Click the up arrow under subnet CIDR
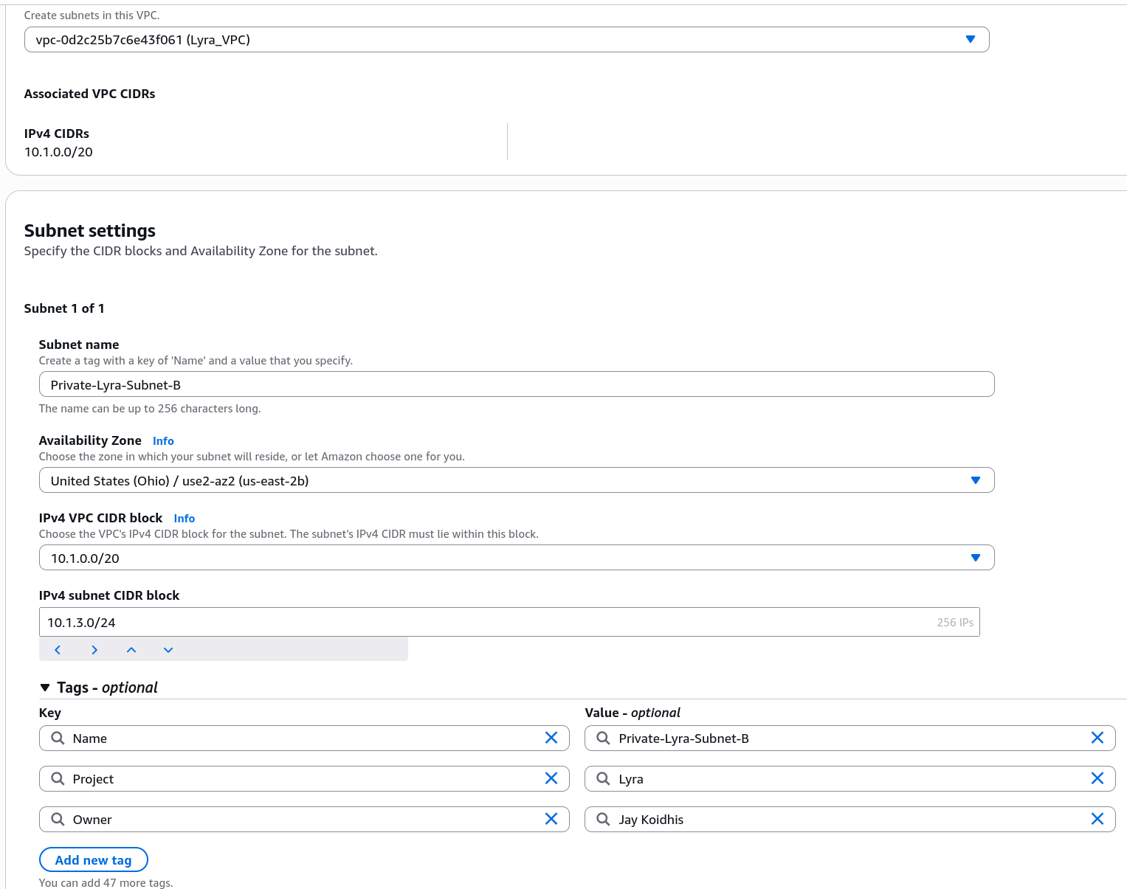1127x889 pixels. 131,650
